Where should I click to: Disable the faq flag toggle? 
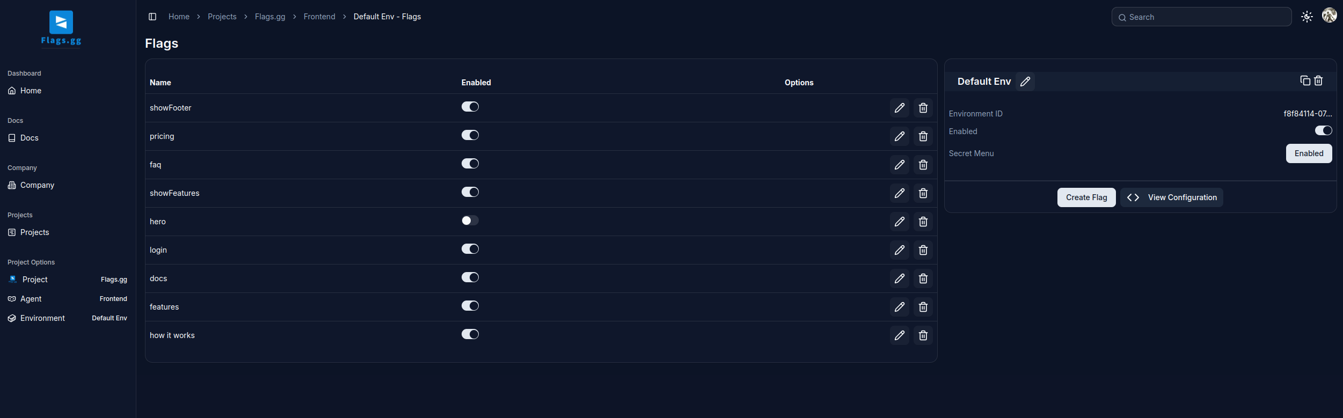[470, 164]
